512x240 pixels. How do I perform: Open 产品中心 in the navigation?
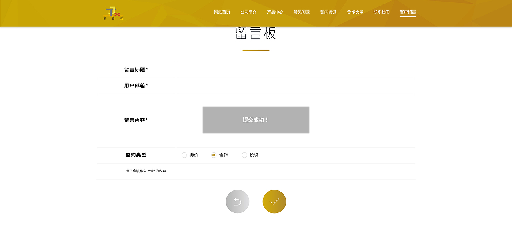click(275, 12)
